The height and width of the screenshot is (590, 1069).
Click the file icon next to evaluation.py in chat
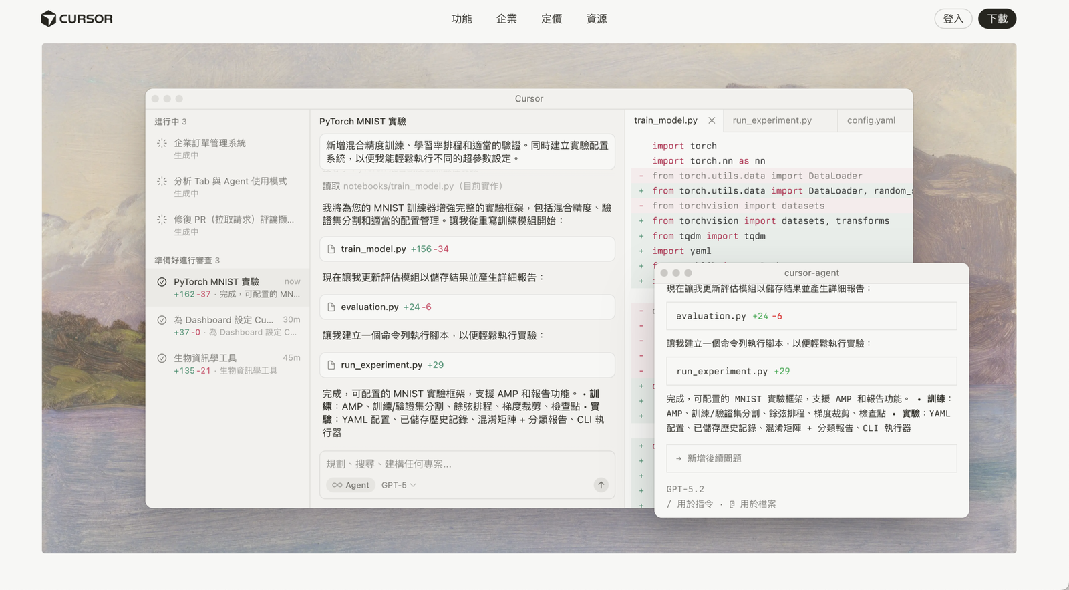(x=331, y=307)
